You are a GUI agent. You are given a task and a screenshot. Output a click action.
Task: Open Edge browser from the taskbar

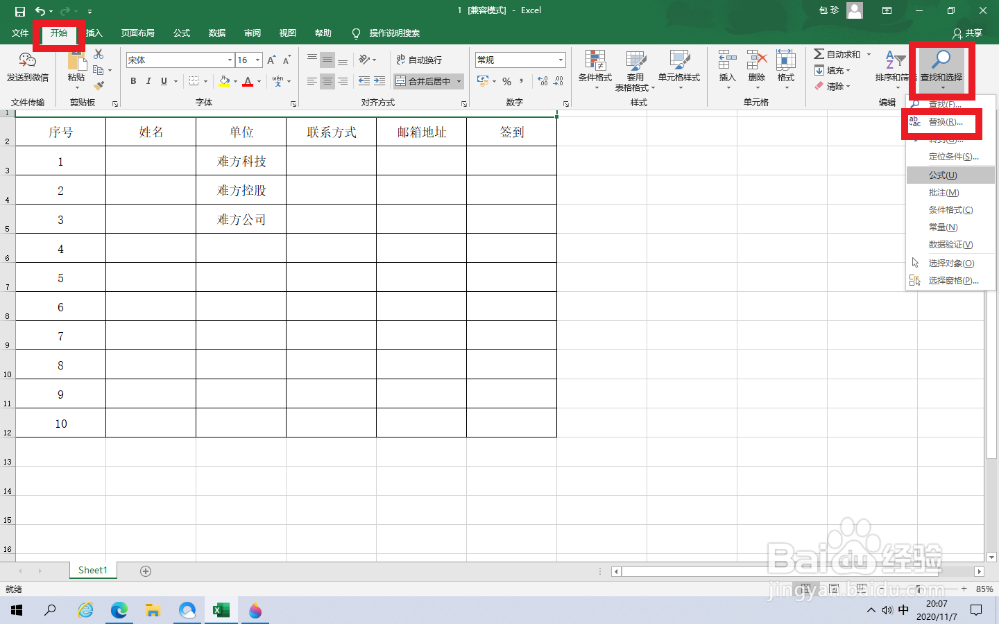tap(119, 610)
